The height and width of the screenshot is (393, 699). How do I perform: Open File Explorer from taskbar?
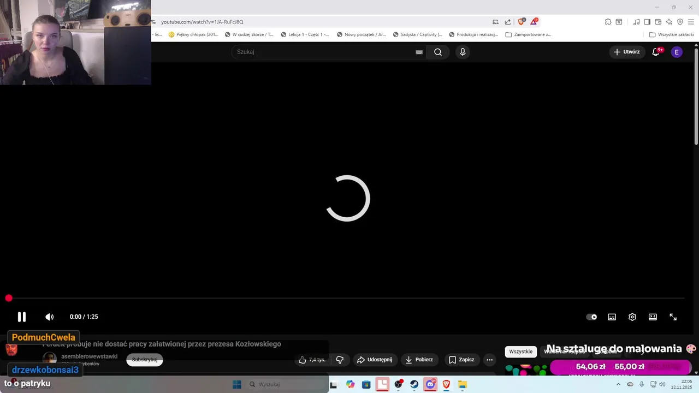pyautogui.click(x=463, y=384)
